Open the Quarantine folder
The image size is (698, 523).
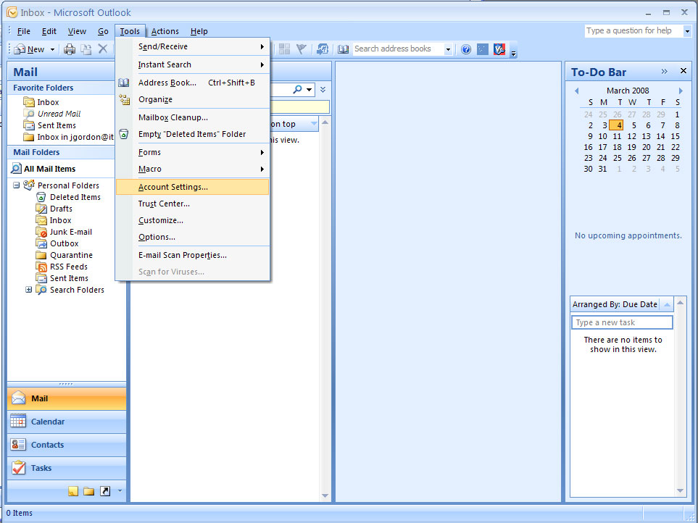point(71,255)
